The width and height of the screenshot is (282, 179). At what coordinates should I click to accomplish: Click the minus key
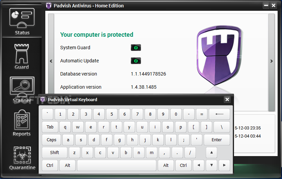tap(189, 114)
